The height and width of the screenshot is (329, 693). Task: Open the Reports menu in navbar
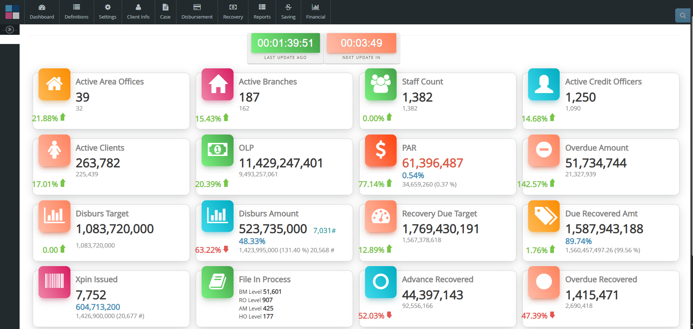(x=262, y=12)
